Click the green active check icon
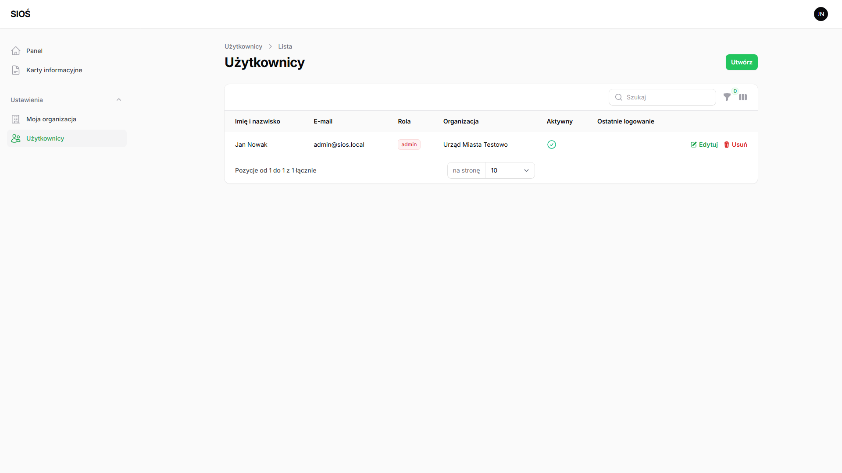The image size is (842, 473). 552,145
